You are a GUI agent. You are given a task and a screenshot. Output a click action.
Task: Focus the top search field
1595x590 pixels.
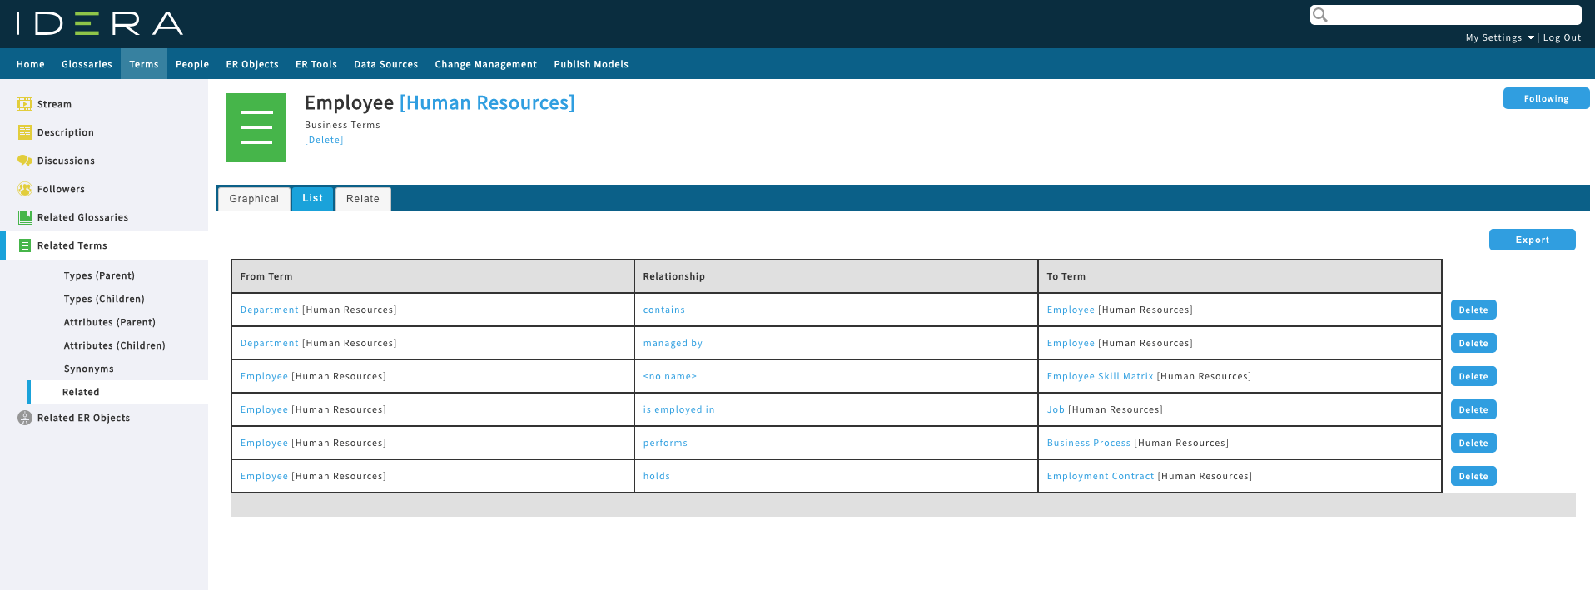coord(1446,15)
